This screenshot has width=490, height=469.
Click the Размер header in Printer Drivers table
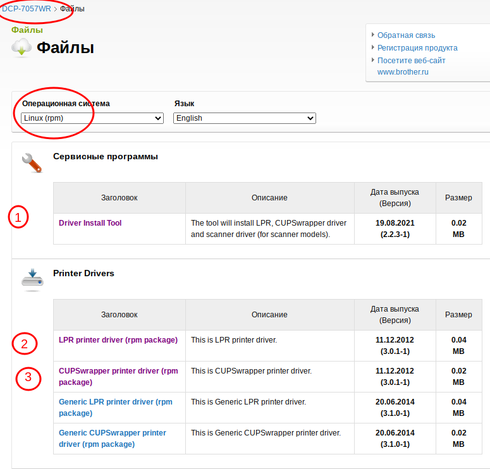pyautogui.click(x=458, y=314)
